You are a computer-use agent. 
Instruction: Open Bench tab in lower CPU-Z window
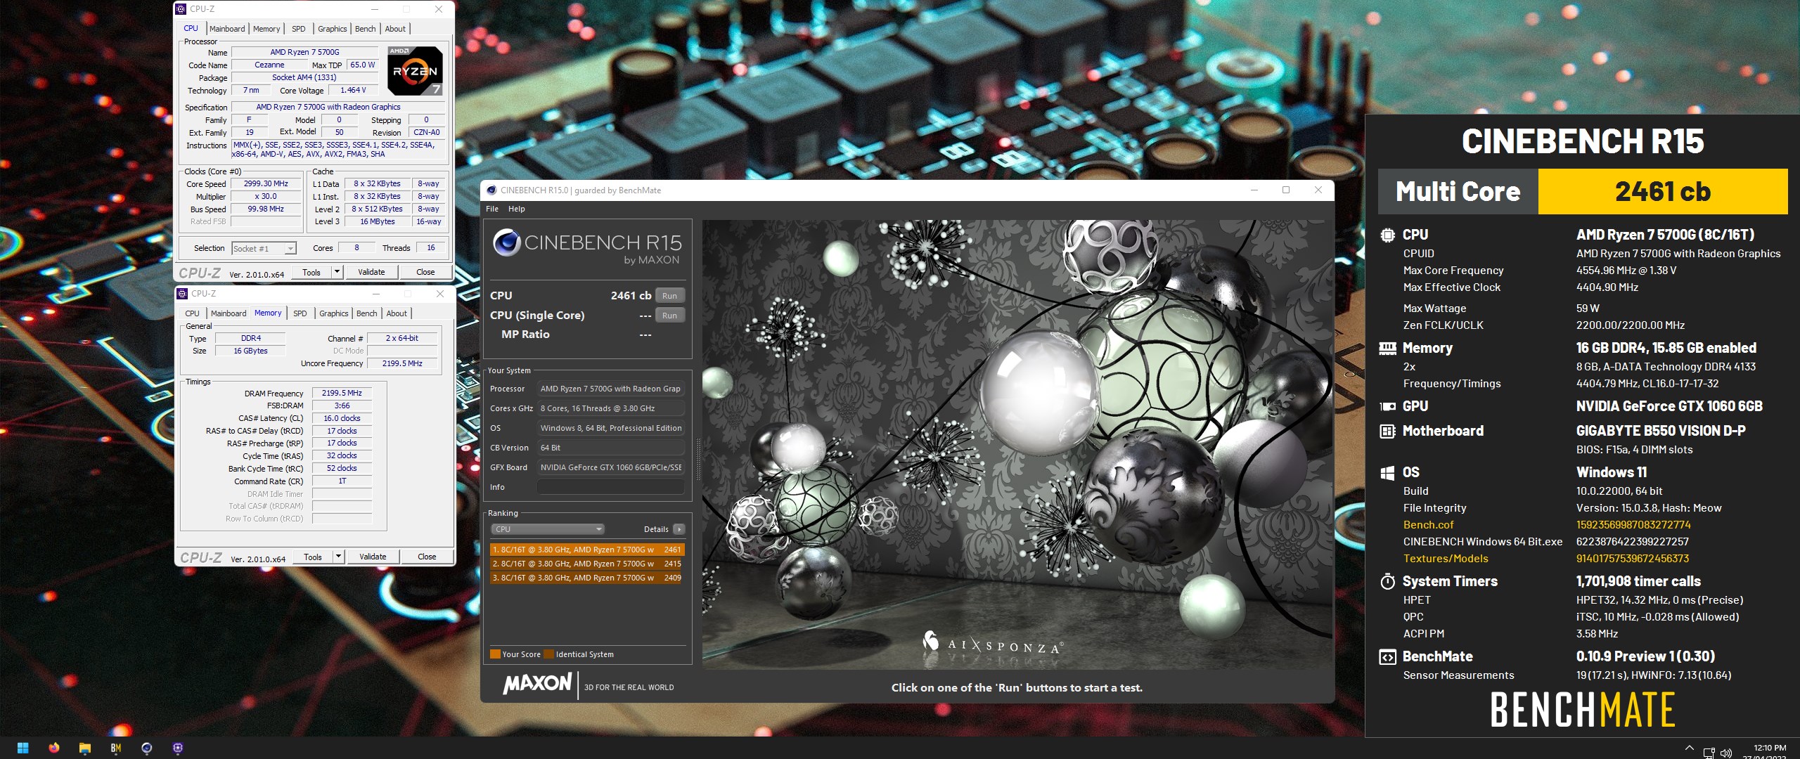pos(366,313)
